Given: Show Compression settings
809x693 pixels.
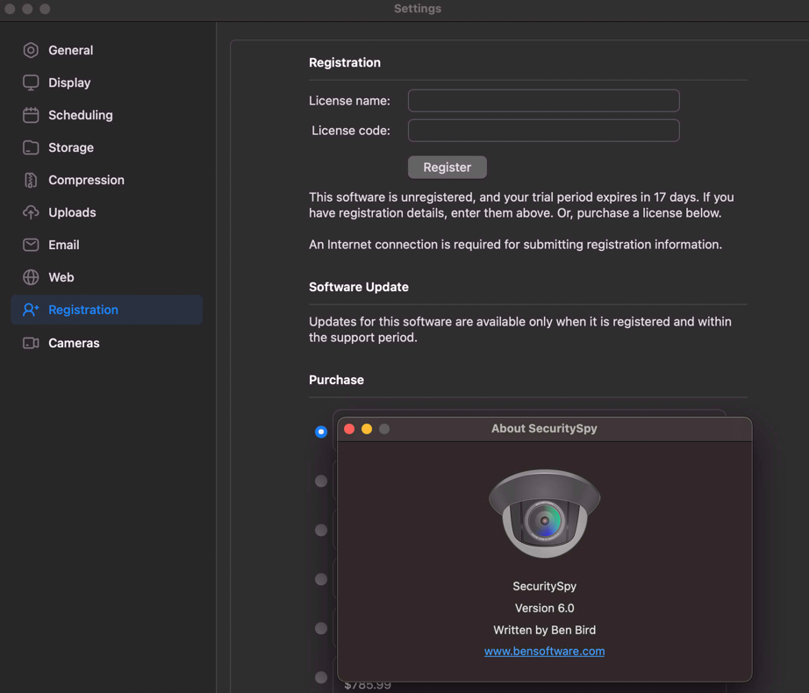Looking at the screenshot, I should [x=86, y=180].
